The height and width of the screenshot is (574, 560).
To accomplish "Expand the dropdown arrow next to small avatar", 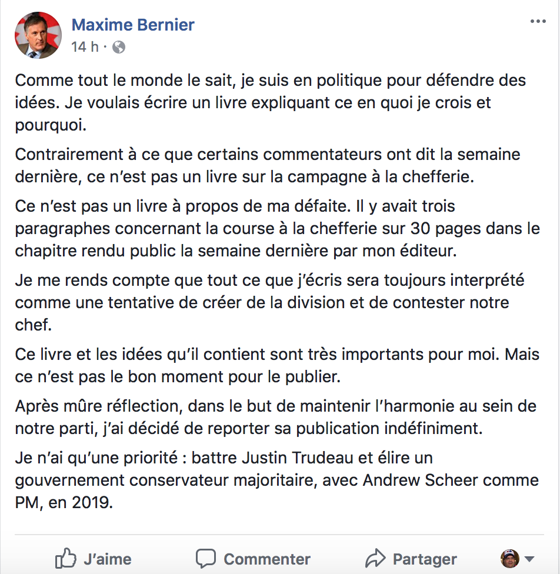I will click(x=529, y=559).
